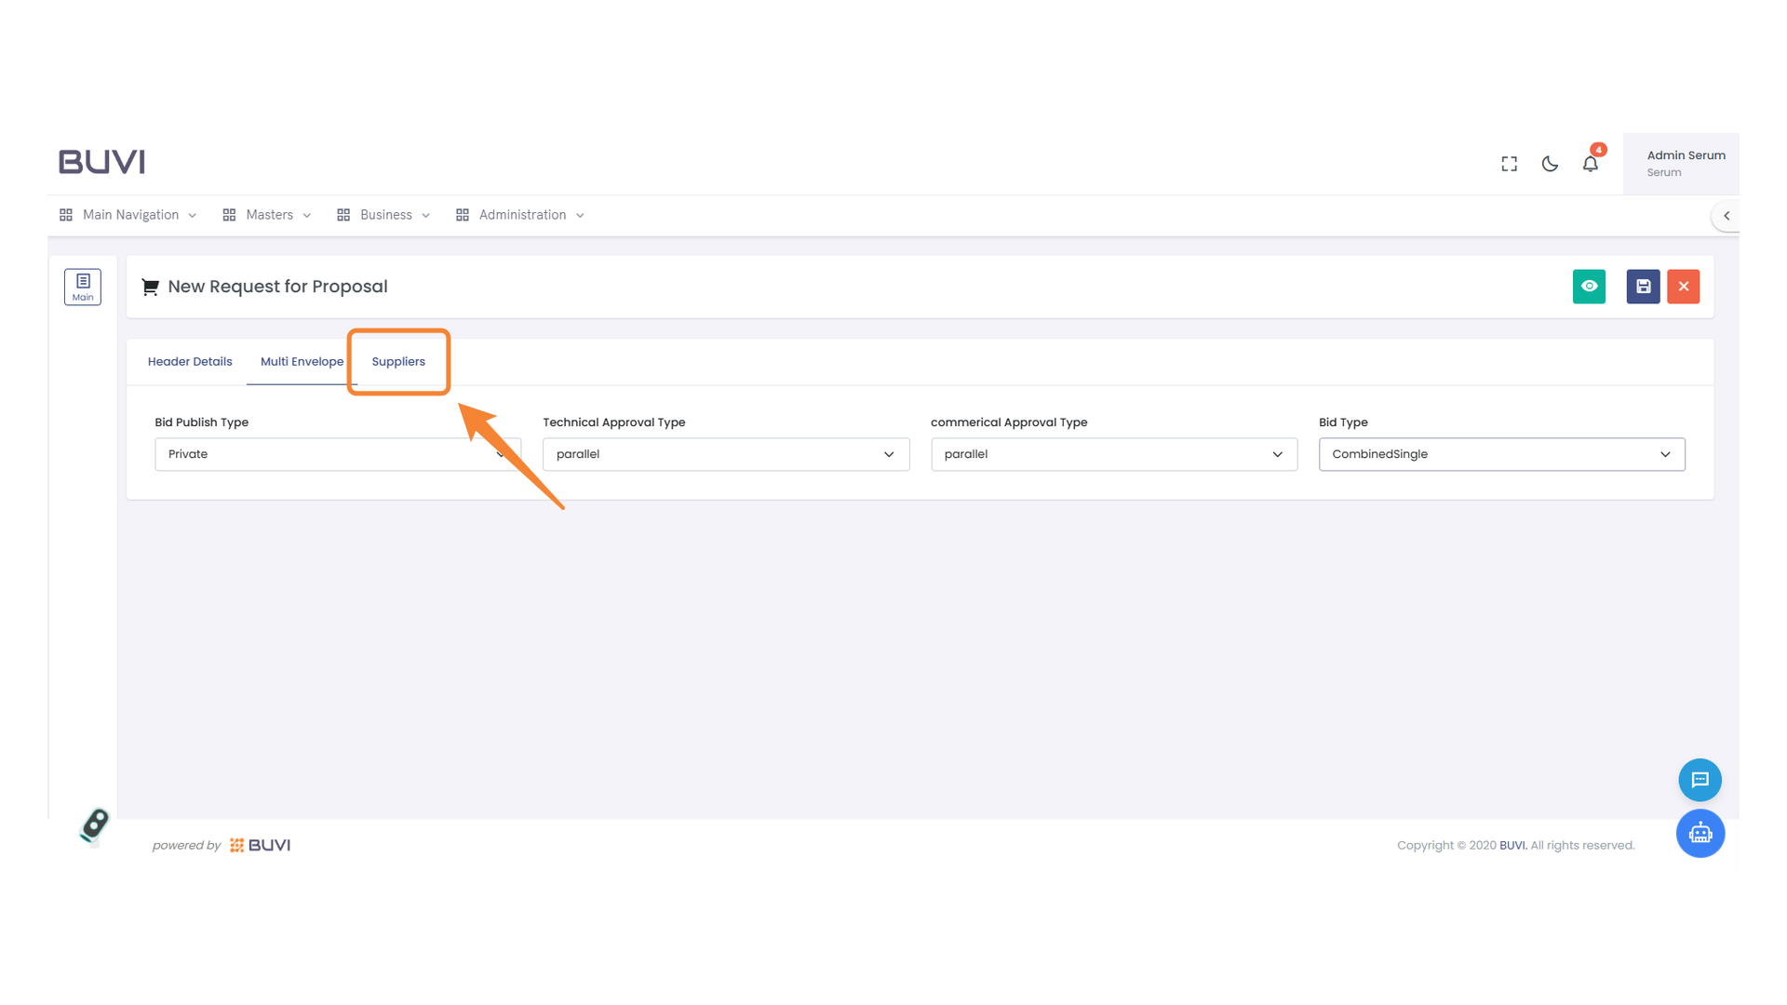Viewport: 1787px width, 1005px height.
Task: Cancel the proposal with the red X icon
Action: (1683, 287)
